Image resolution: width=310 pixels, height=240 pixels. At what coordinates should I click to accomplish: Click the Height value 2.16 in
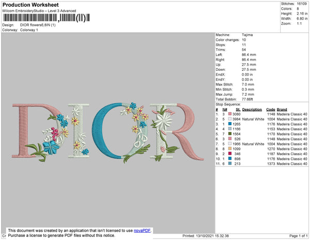pyautogui.click(x=302, y=13)
